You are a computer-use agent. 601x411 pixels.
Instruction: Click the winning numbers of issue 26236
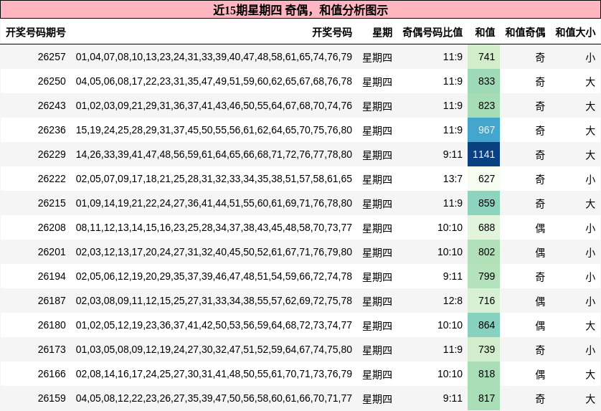pyautogui.click(x=214, y=130)
